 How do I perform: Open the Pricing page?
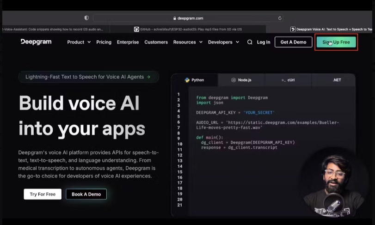click(x=104, y=42)
